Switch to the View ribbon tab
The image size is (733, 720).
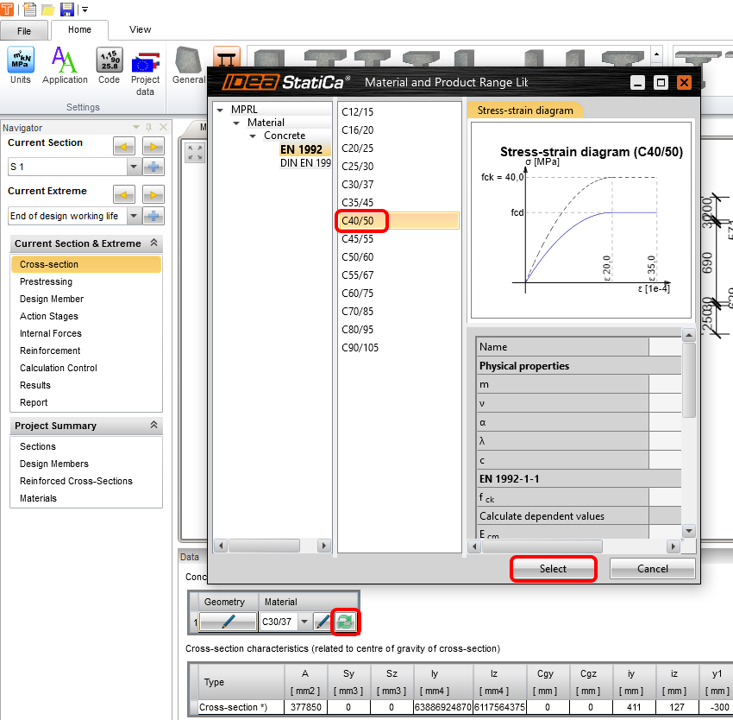pos(140,29)
